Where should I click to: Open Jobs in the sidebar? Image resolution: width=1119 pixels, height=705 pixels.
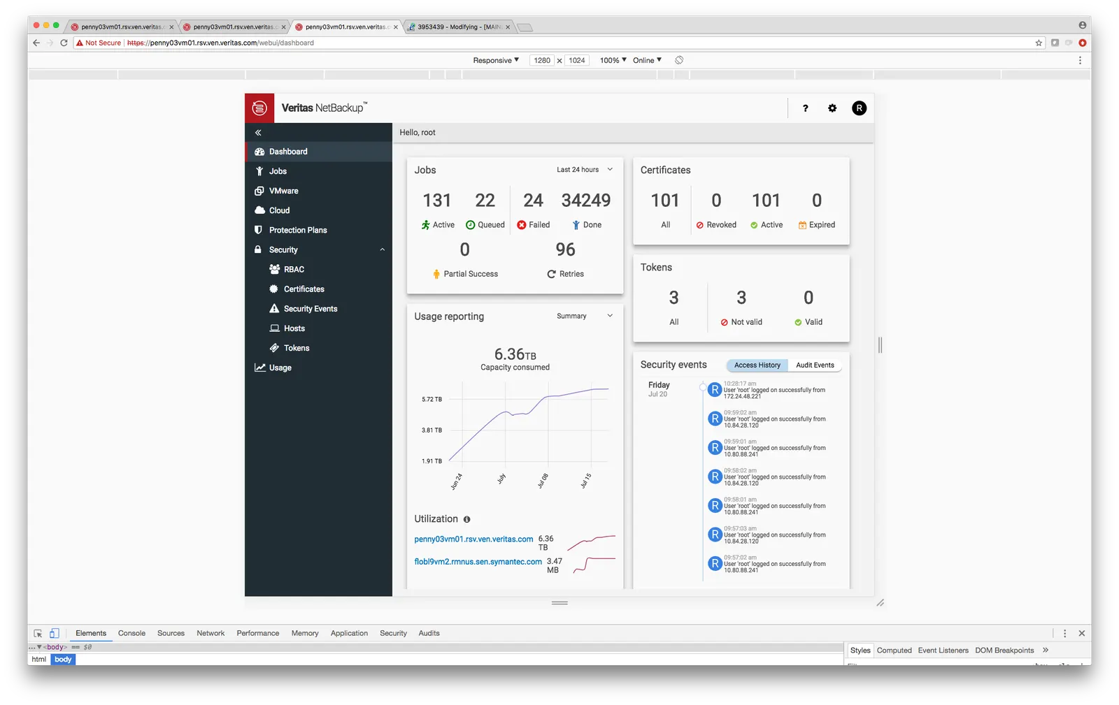(x=318, y=171)
